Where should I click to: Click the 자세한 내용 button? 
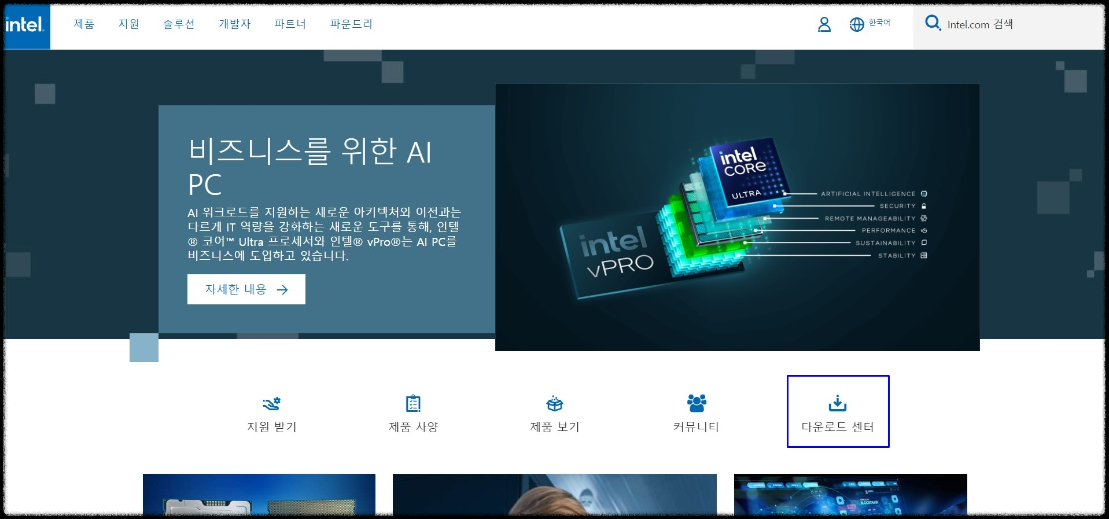tap(246, 289)
